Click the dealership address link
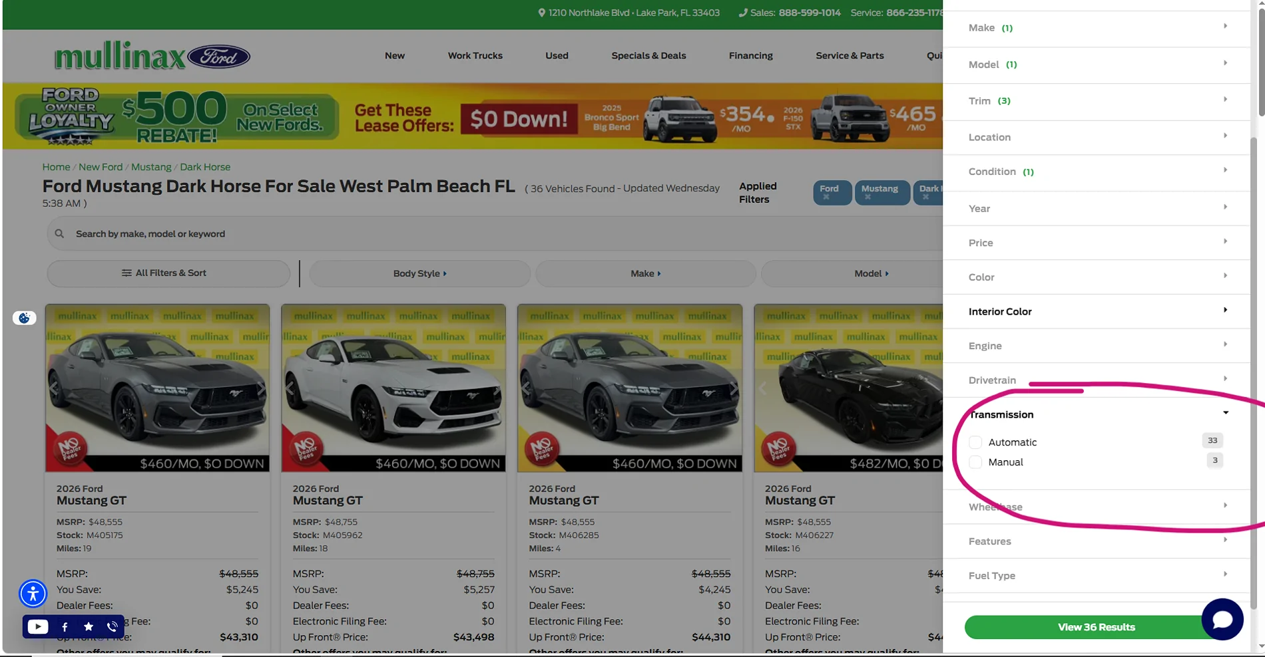 (x=634, y=13)
